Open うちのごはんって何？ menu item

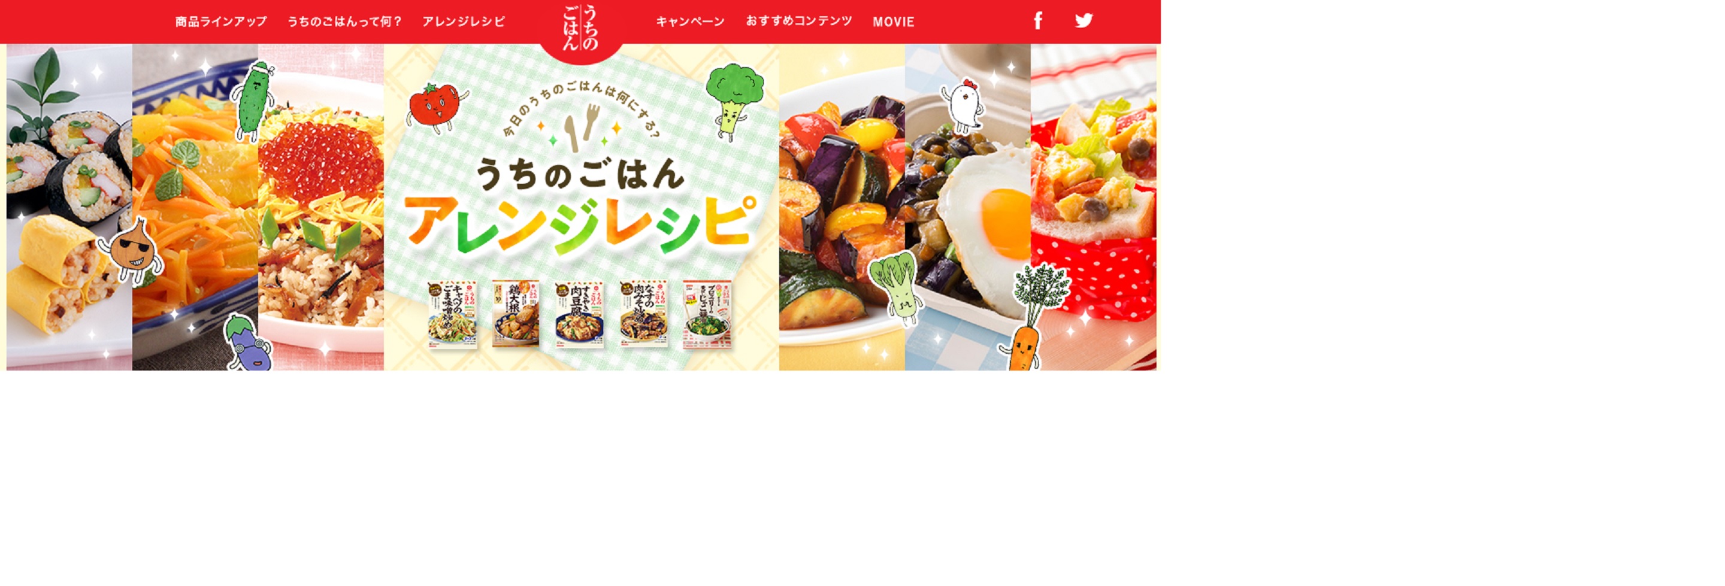[x=345, y=22]
